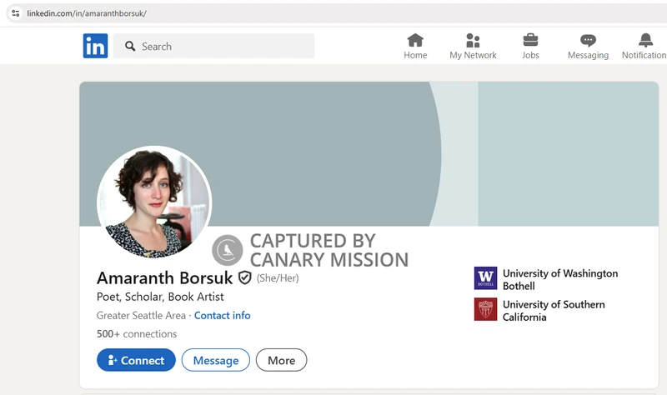Click the 500+ connections text

click(137, 334)
